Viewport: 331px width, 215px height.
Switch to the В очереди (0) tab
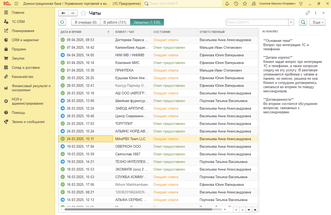click(86, 22)
